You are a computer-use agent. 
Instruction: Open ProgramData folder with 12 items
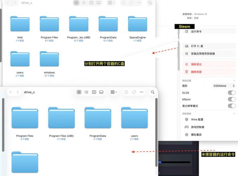coord(108,24)
